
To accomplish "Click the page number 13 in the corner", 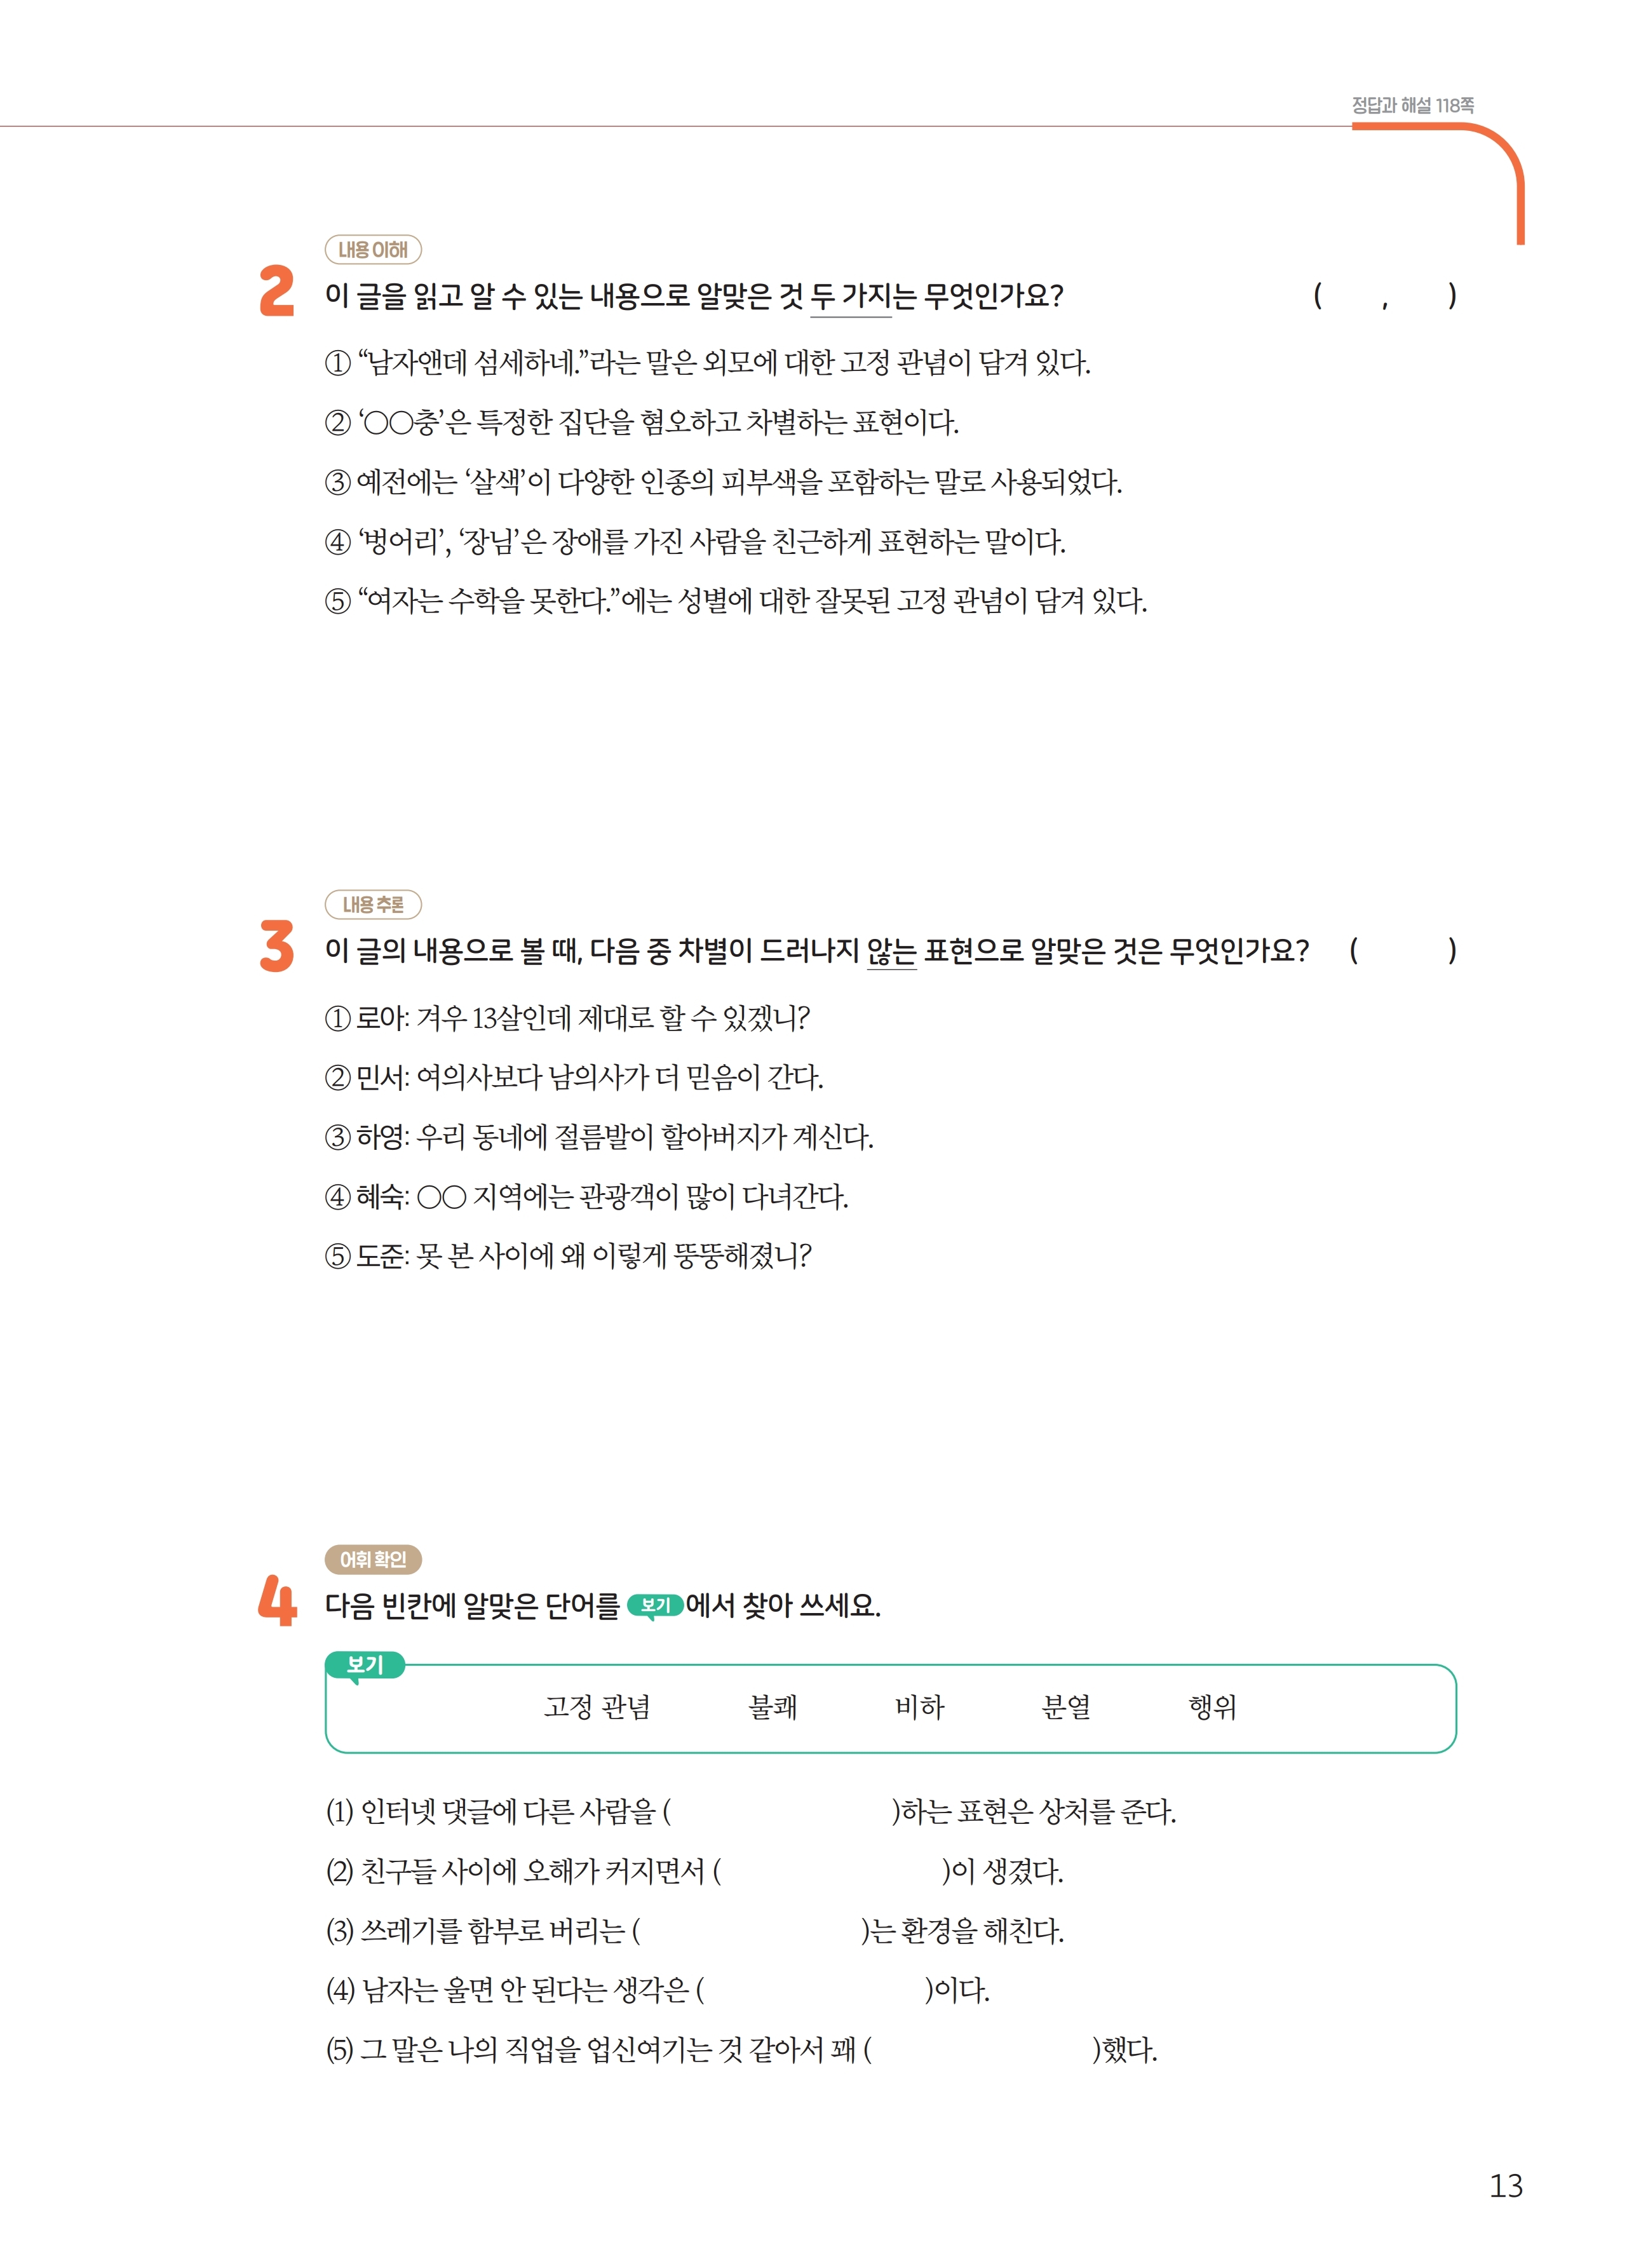I will (1505, 2186).
